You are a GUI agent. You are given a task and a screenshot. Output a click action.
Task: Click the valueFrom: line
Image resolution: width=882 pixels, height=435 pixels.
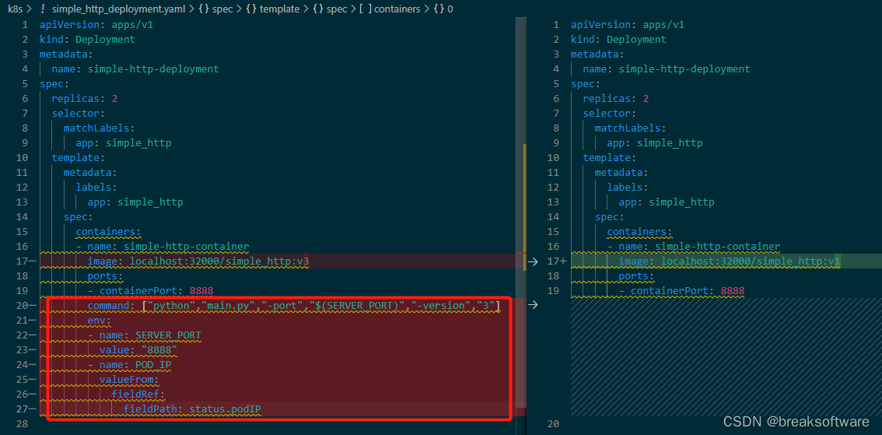pyautogui.click(x=129, y=379)
